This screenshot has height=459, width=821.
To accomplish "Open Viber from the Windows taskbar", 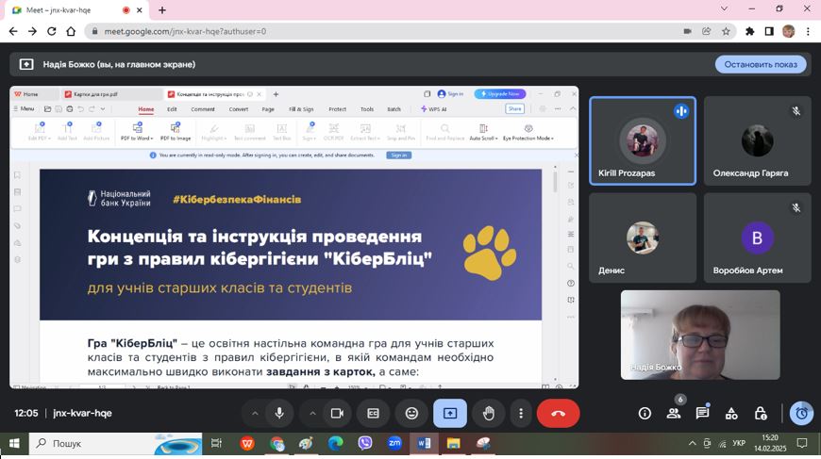I will coord(364,443).
